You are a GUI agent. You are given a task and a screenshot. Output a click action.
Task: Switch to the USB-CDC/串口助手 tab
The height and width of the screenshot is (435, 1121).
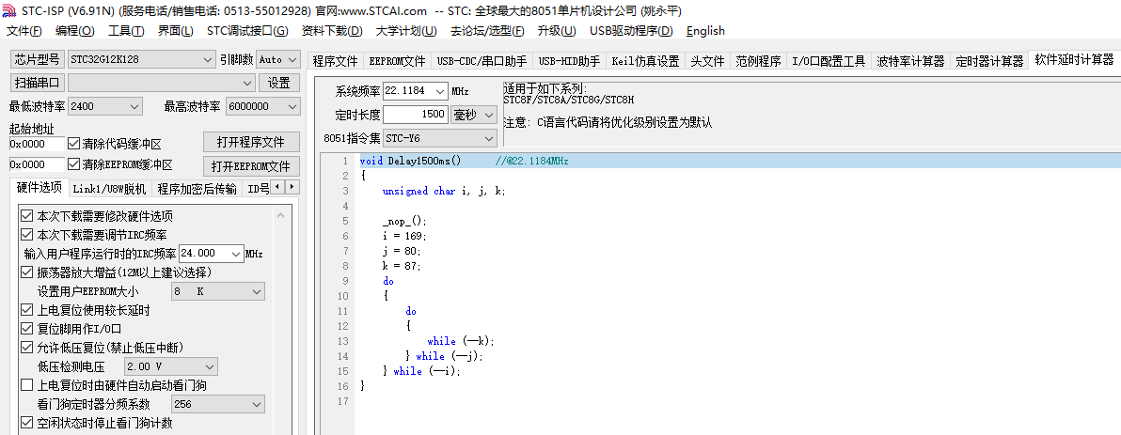[x=482, y=61]
